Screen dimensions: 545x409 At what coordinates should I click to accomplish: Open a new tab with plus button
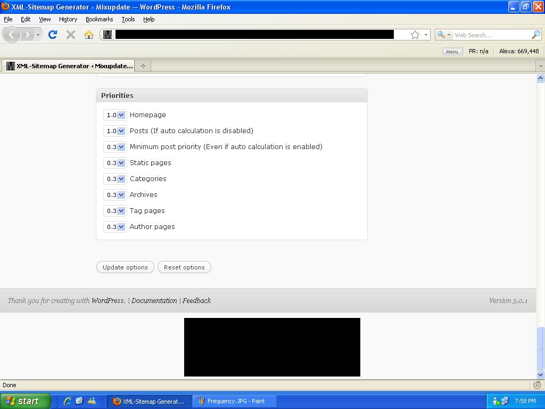(143, 66)
